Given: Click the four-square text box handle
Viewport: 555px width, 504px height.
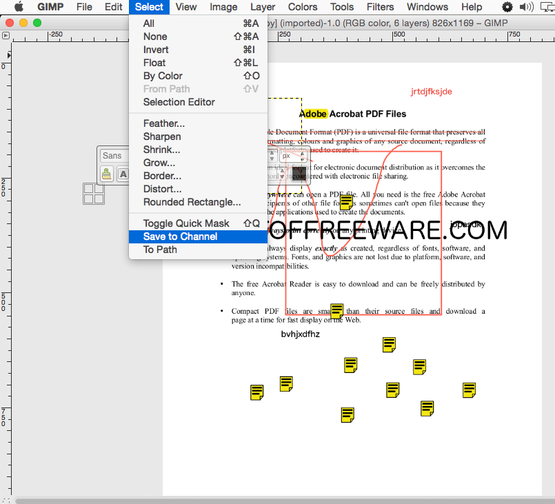Looking at the screenshot, I should coord(94,194).
